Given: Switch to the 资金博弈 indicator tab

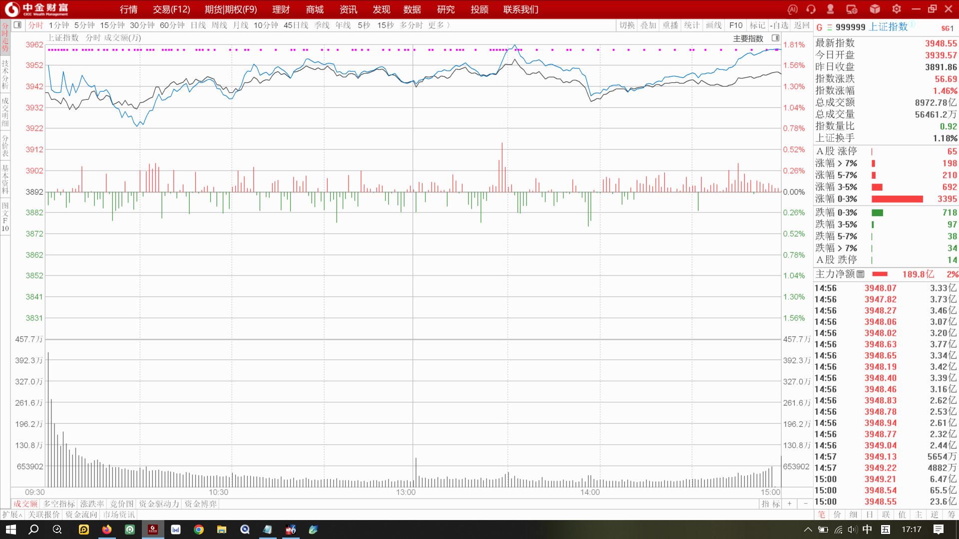Looking at the screenshot, I should click(x=200, y=504).
